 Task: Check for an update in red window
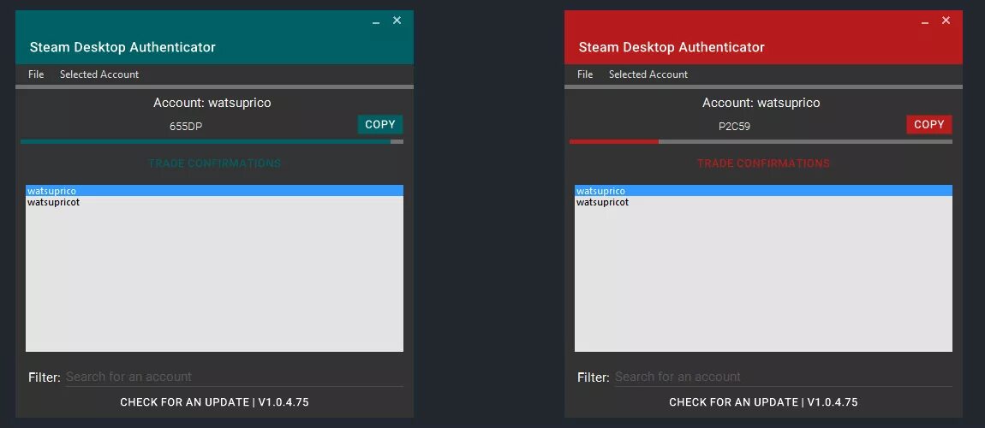(763, 401)
